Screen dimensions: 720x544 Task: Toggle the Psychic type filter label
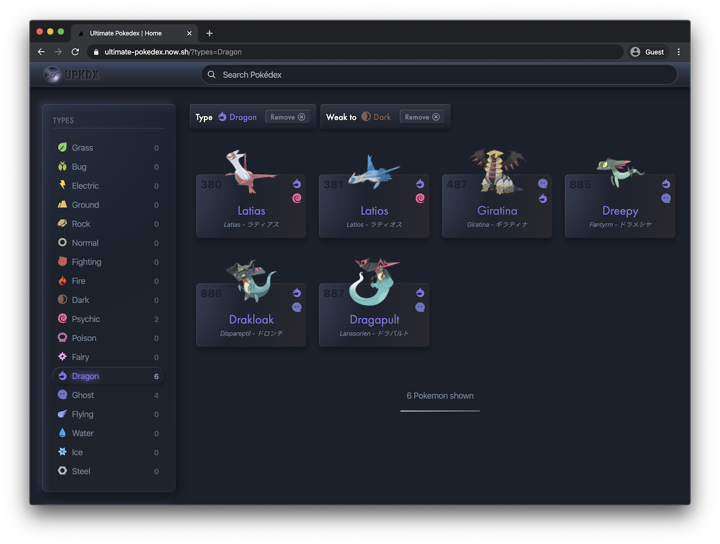coord(86,319)
